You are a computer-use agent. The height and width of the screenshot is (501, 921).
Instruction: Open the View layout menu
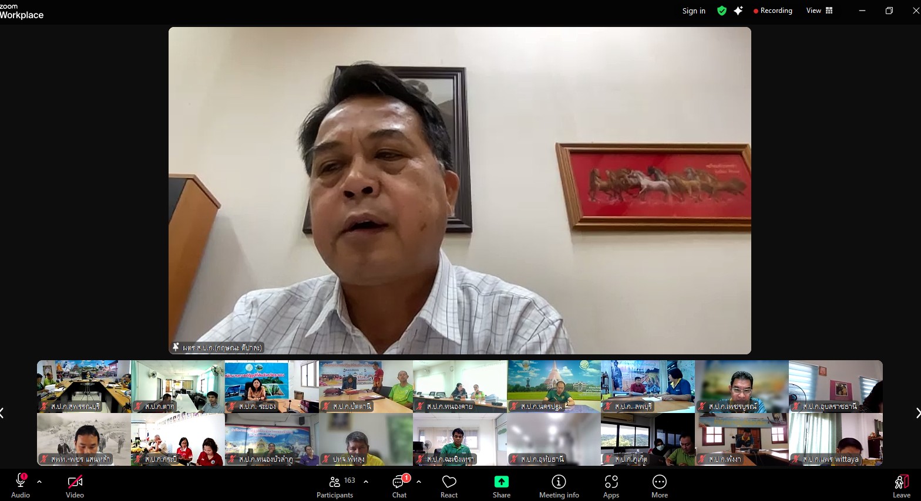819,11
